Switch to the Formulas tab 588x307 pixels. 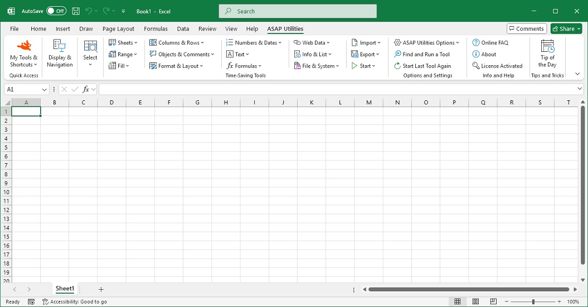(155, 29)
